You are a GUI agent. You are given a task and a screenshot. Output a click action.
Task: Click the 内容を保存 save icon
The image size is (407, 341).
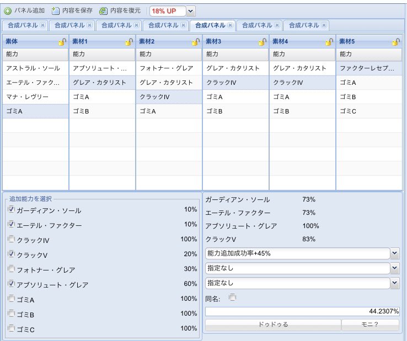pos(55,11)
